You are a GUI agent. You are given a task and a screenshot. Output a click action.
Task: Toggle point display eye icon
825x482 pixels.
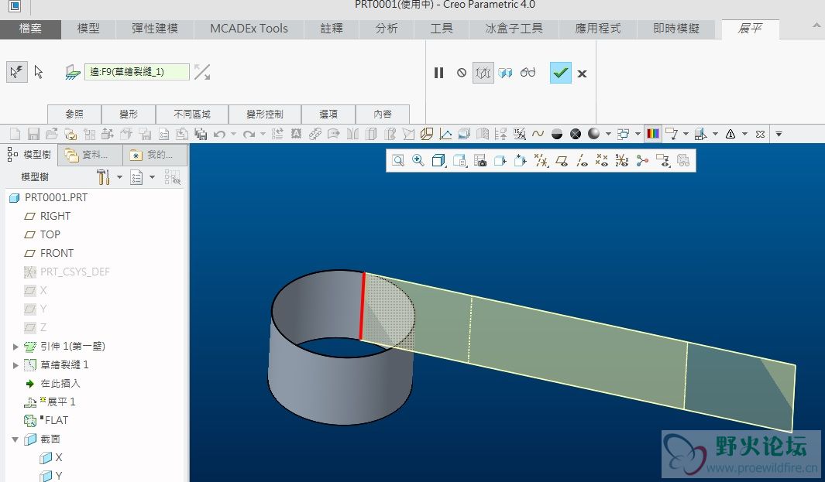pyautogui.click(x=602, y=160)
